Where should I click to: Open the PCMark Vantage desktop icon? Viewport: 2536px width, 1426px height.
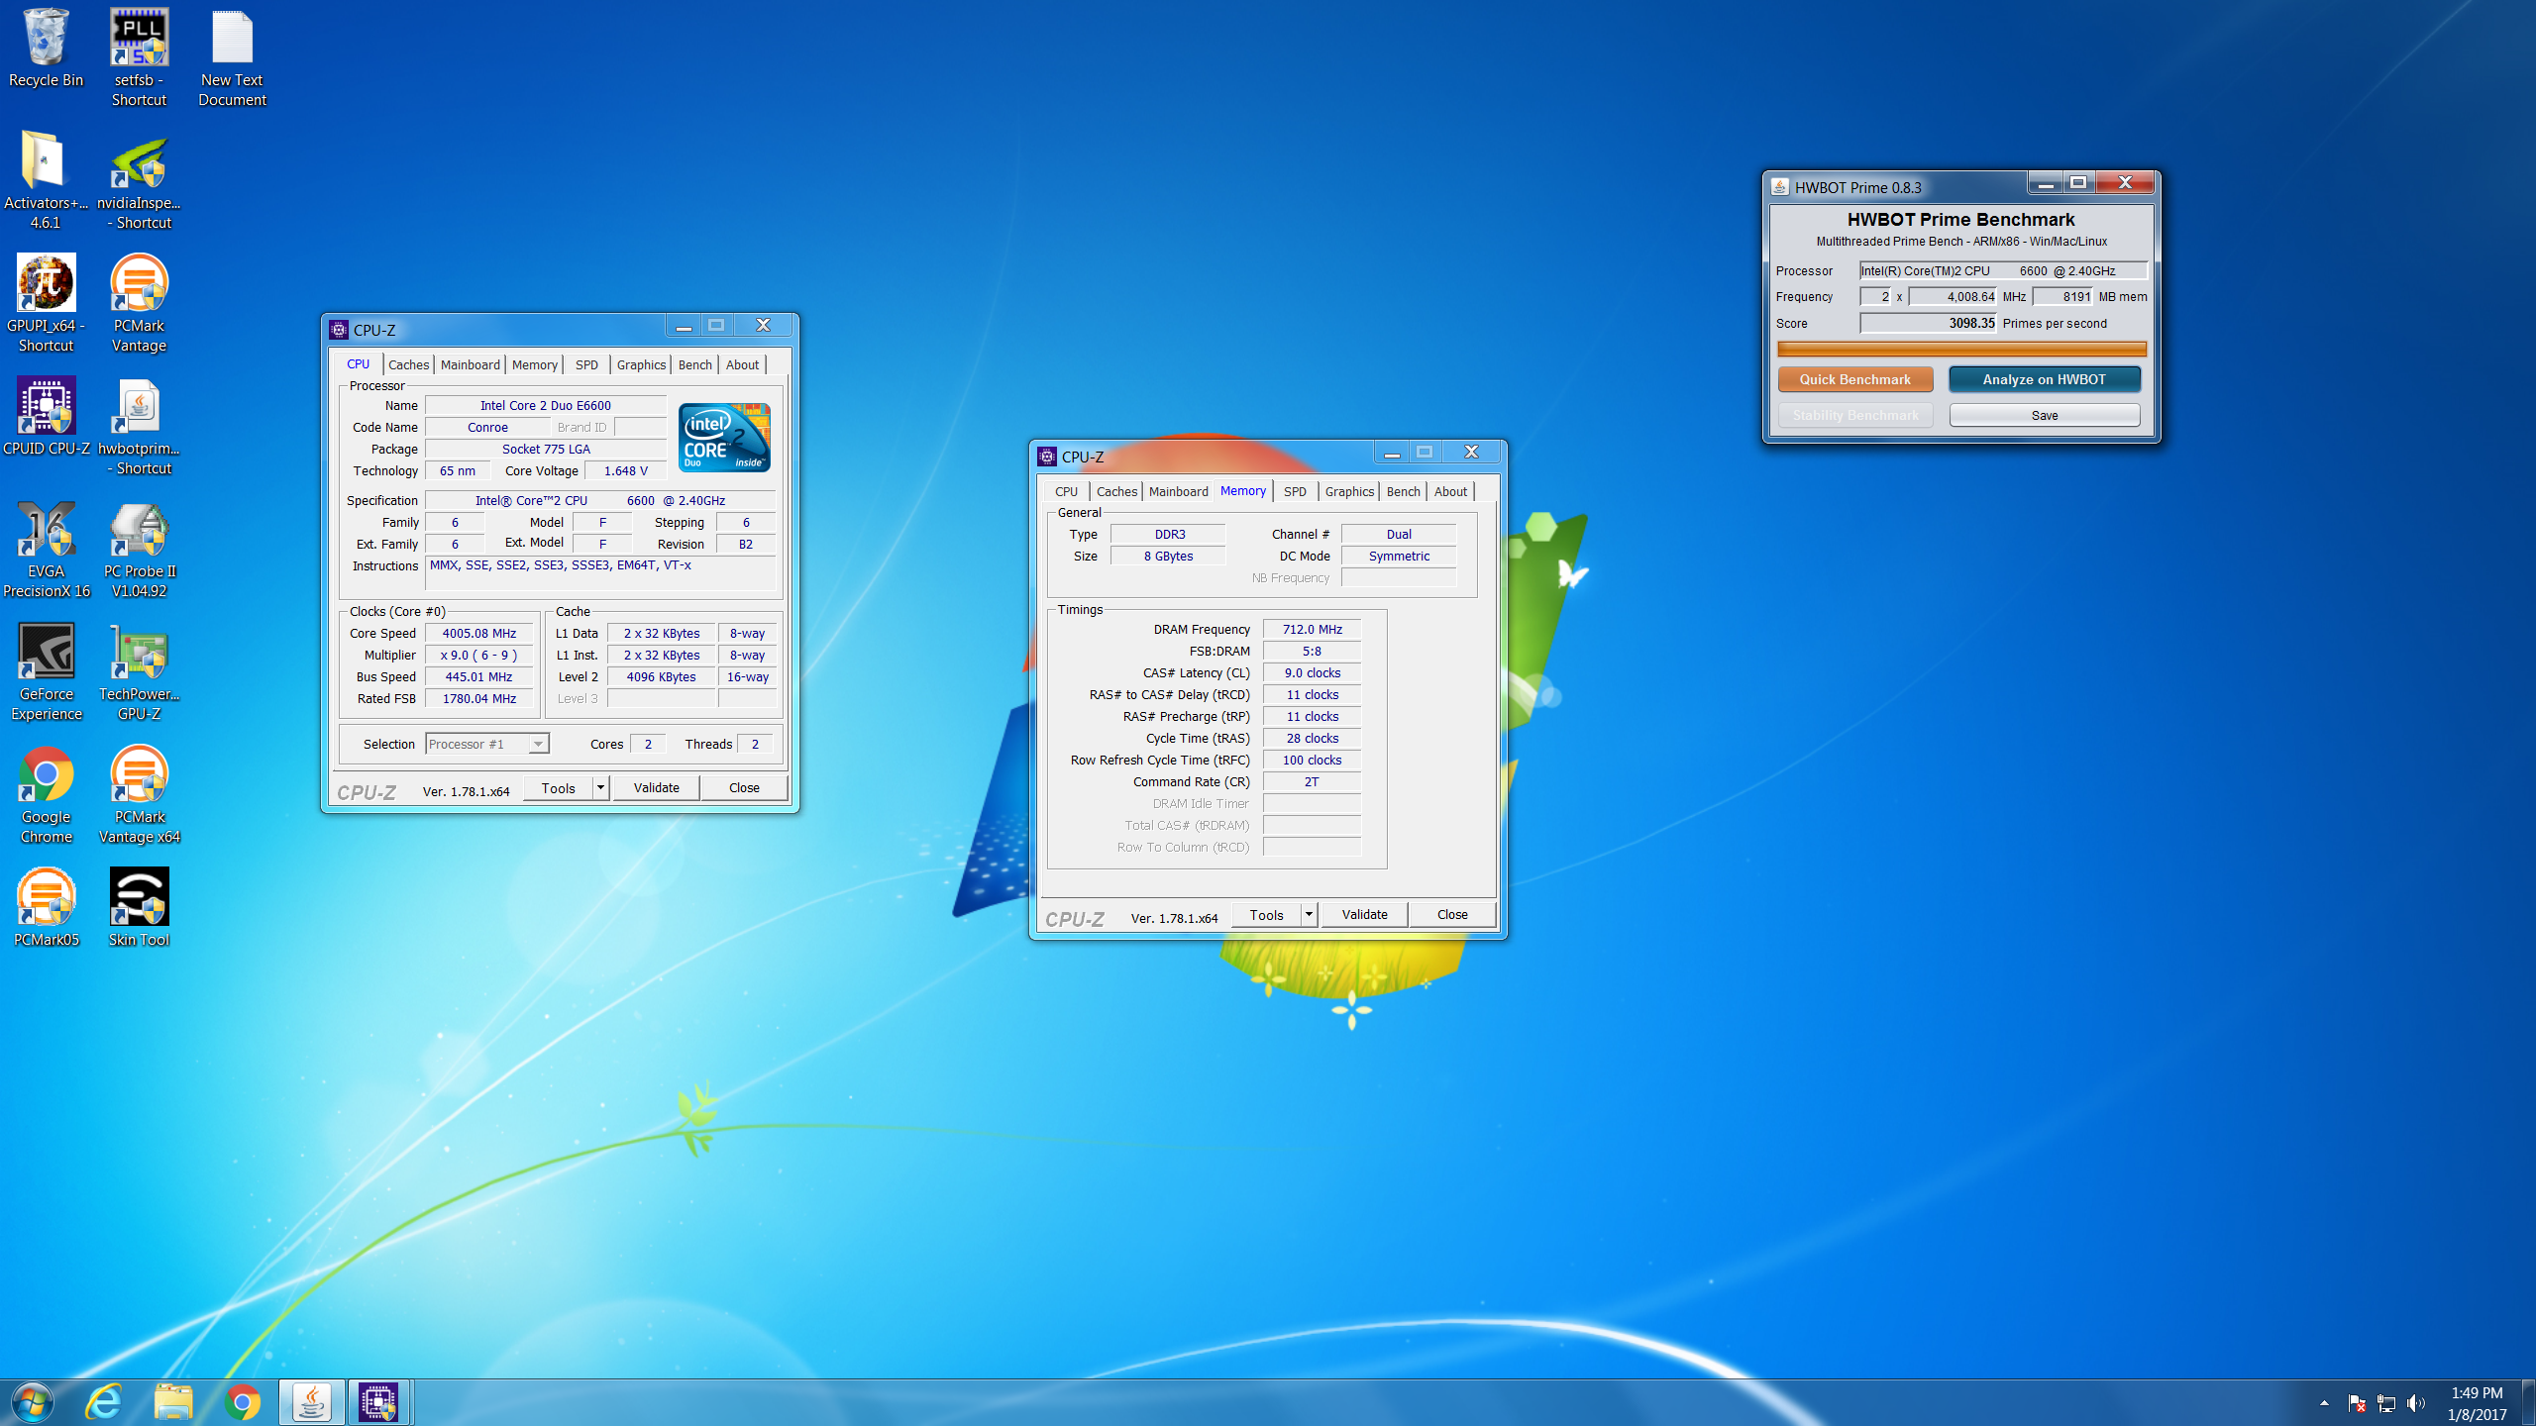point(139,303)
